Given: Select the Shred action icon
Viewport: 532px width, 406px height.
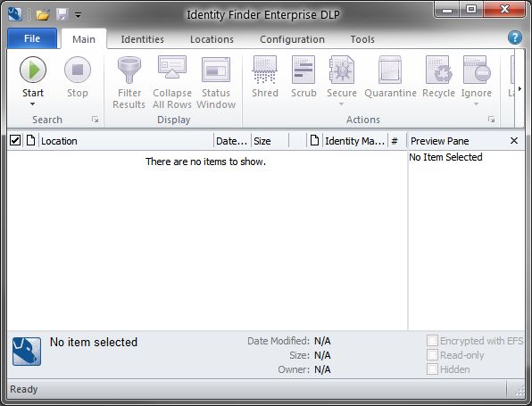Looking at the screenshot, I should point(265,70).
